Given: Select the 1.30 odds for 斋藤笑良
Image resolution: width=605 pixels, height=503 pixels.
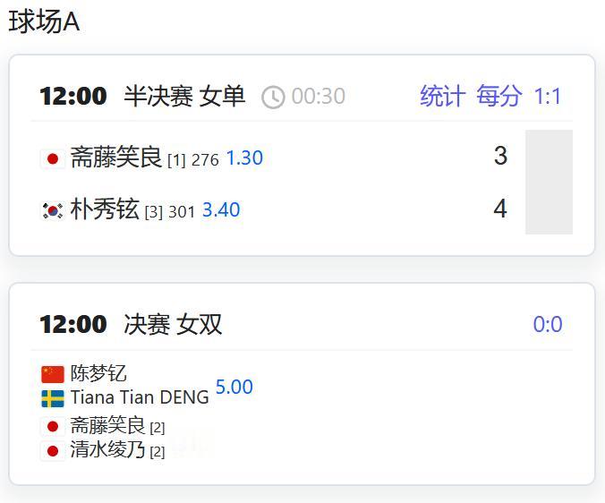Looking at the screenshot, I should click(x=244, y=158).
